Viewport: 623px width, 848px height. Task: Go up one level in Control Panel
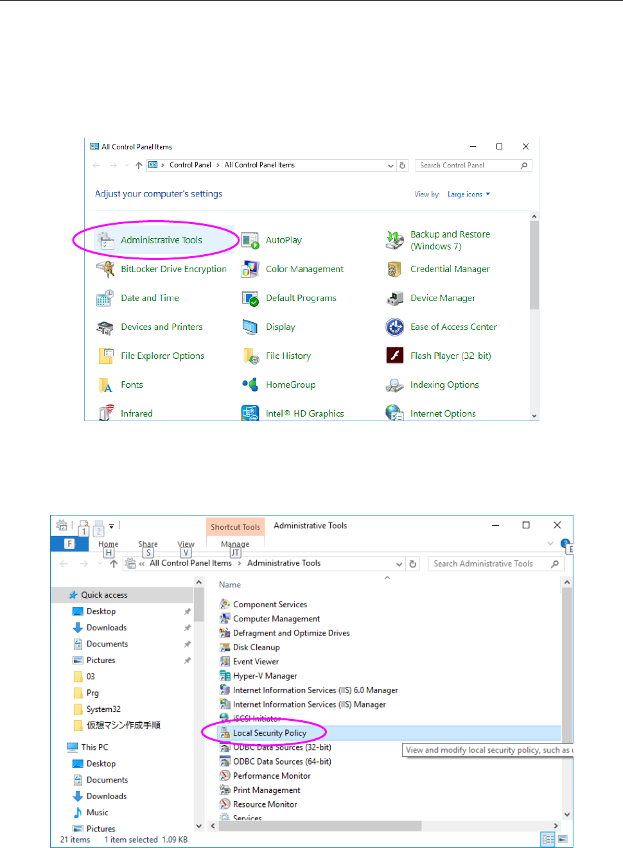[139, 166]
